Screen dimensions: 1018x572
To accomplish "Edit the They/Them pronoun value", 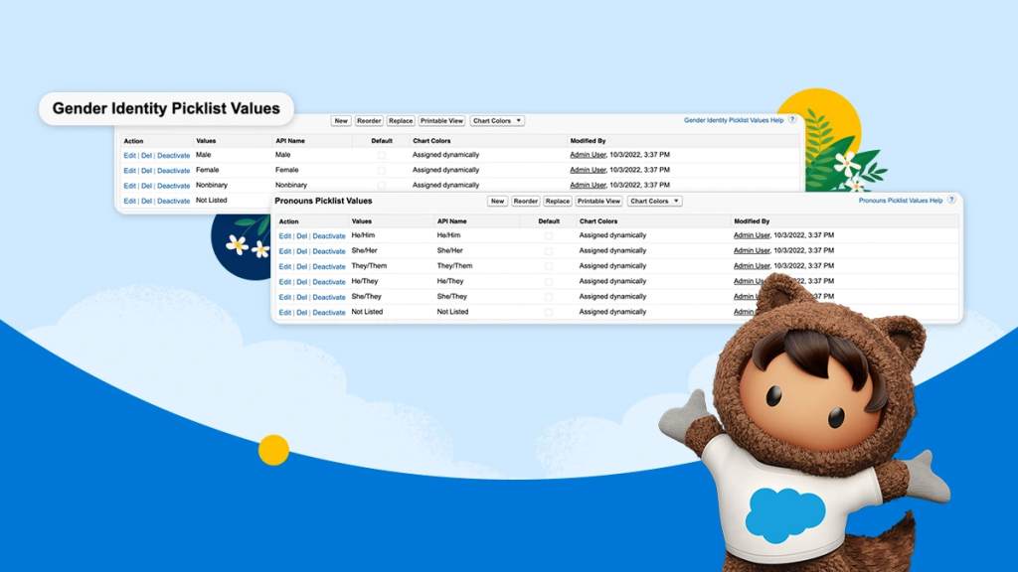I will (x=285, y=266).
